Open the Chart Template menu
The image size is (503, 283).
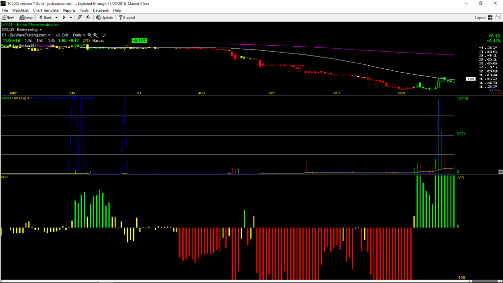pyautogui.click(x=46, y=10)
